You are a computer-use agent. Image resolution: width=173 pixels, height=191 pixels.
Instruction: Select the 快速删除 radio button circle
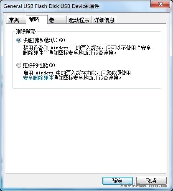point(19,40)
